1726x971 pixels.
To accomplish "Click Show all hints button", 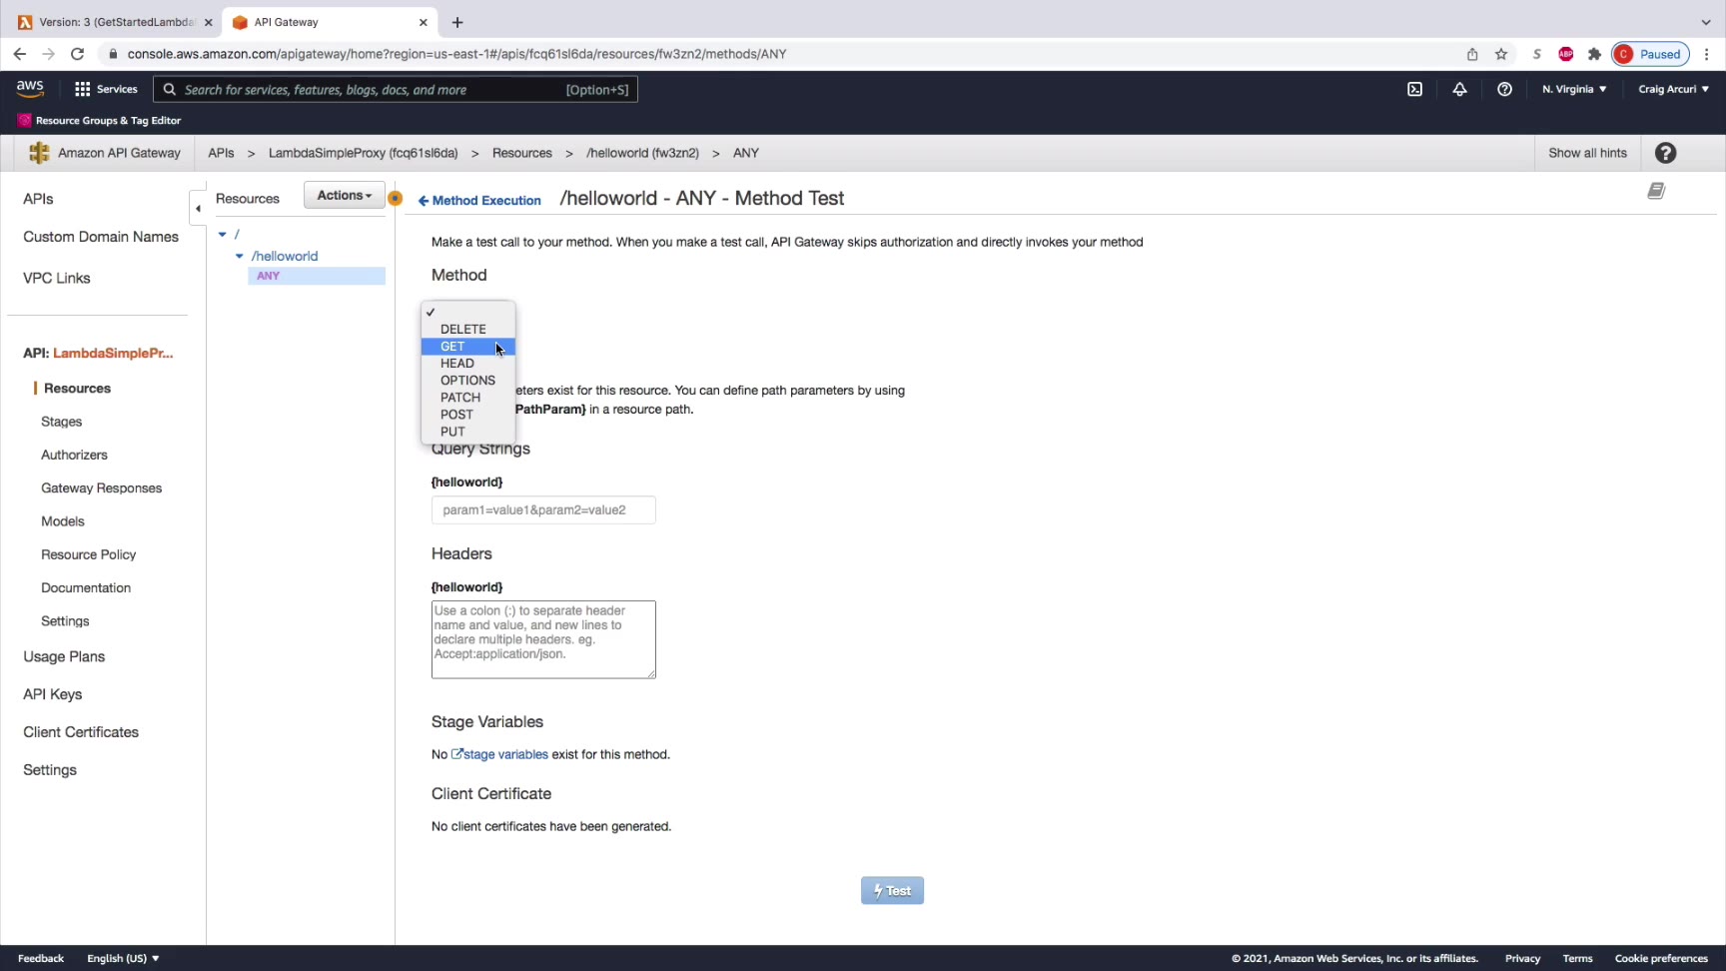I will click(x=1587, y=153).
